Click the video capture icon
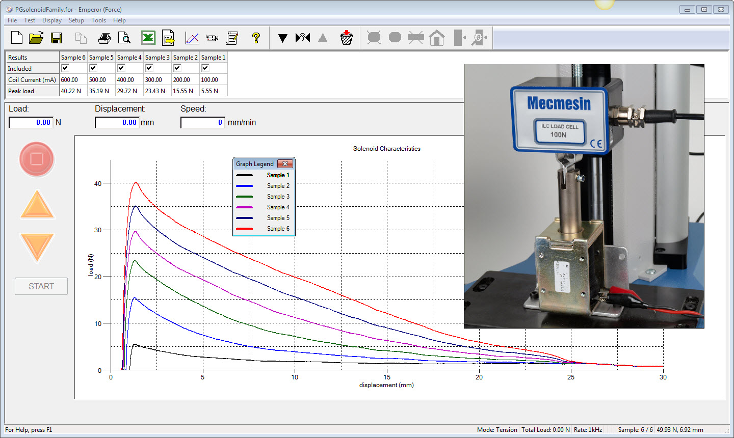The width and height of the screenshot is (734, 438). tap(212, 37)
